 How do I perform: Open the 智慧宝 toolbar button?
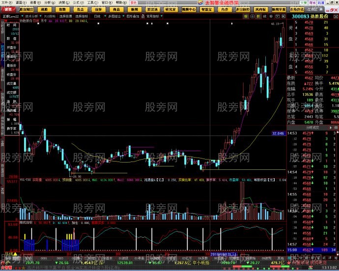pyautogui.click(x=206, y=9)
